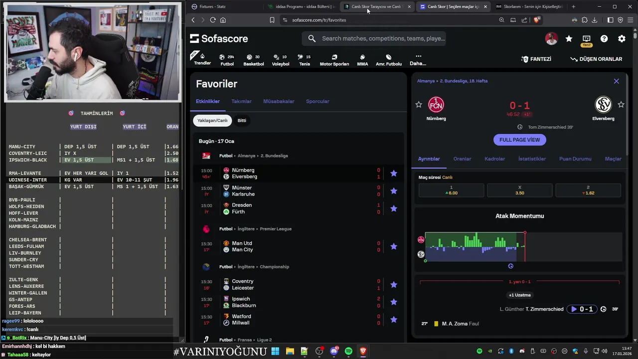Open File Explorer from the taskbar
The image size is (638, 359).
(290, 351)
